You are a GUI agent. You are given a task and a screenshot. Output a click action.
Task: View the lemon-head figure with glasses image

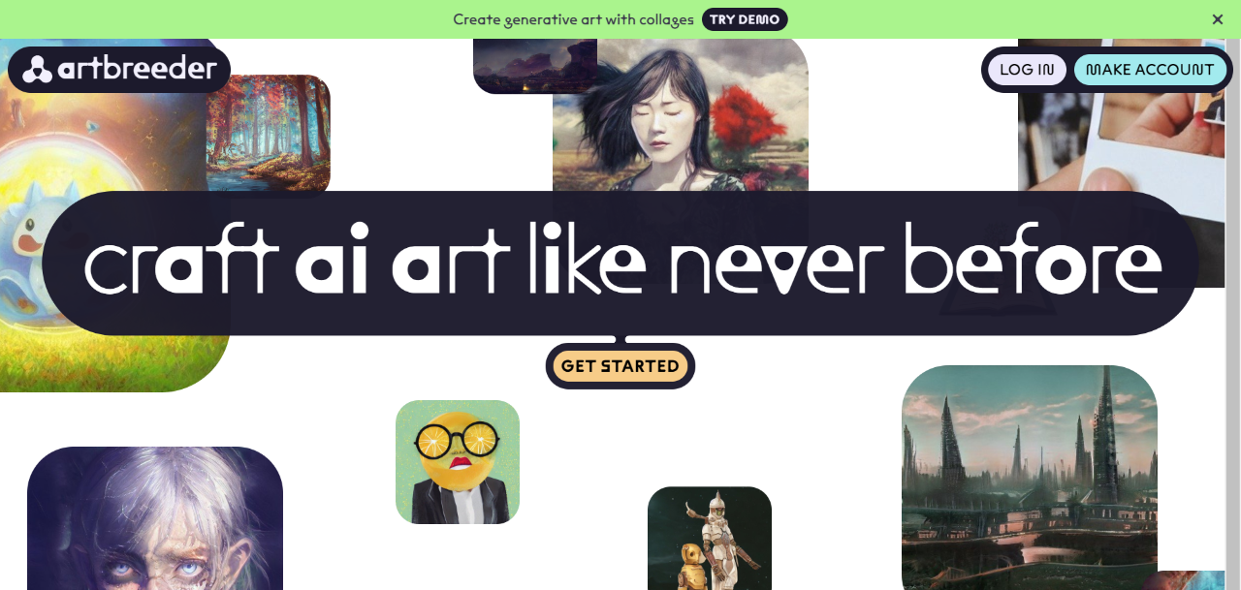coord(458,462)
